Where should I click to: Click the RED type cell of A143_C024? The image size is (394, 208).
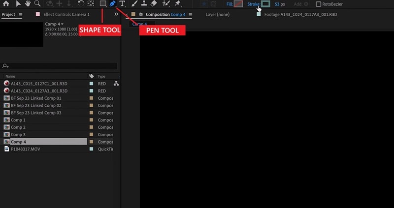102,91
